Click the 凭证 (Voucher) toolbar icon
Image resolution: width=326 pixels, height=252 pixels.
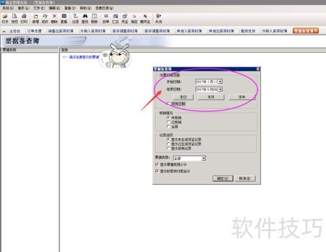coord(125,16)
